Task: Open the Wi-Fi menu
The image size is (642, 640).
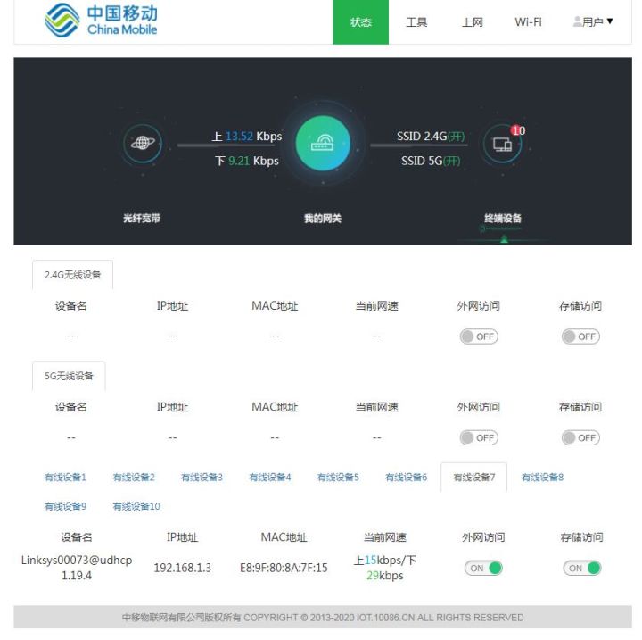Action: click(x=528, y=22)
